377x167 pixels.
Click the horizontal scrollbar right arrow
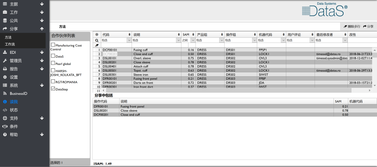coord(369,90)
